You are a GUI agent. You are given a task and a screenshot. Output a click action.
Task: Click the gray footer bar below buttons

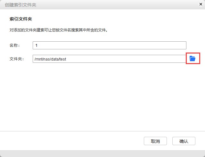point(102,153)
